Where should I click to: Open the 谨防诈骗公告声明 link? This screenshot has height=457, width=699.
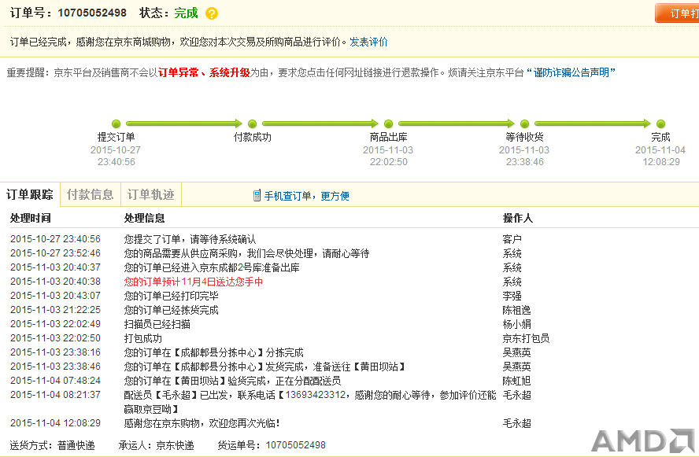point(571,72)
